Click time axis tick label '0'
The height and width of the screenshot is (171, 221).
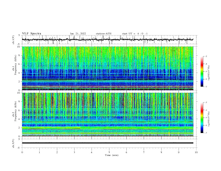(22, 152)
